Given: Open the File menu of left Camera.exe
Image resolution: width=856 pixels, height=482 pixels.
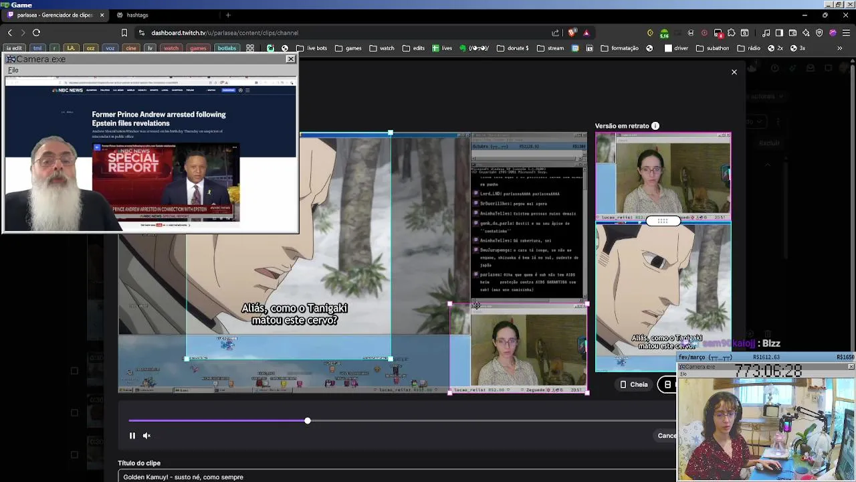Looking at the screenshot, I should click(13, 70).
